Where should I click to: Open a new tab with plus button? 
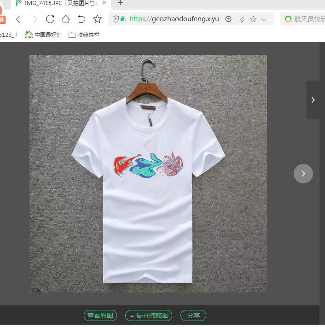[121, 3]
